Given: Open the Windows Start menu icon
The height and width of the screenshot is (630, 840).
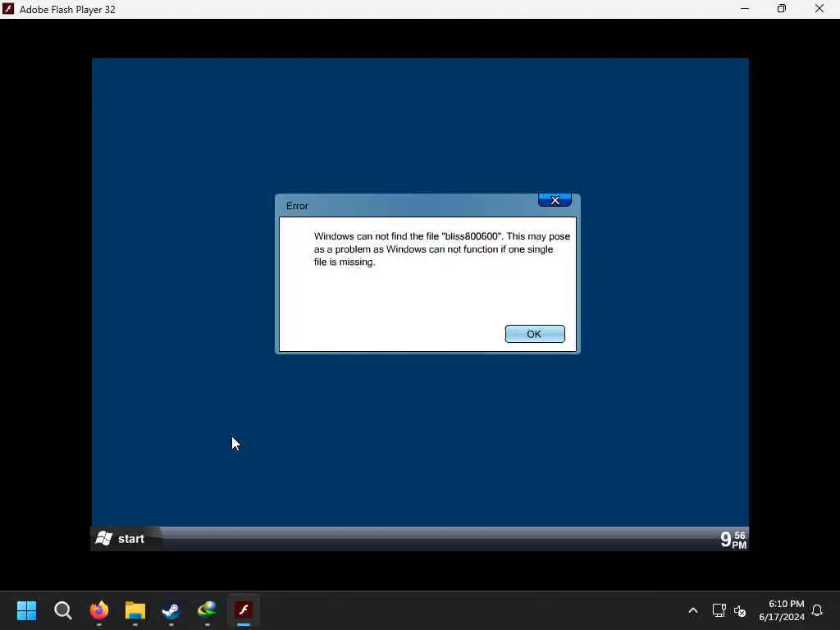Looking at the screenshot, I should pos(26,610).
